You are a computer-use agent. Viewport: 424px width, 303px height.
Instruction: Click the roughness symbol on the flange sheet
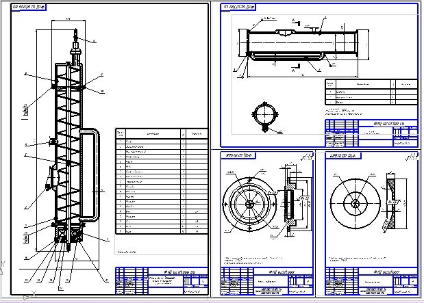[308, 159]
